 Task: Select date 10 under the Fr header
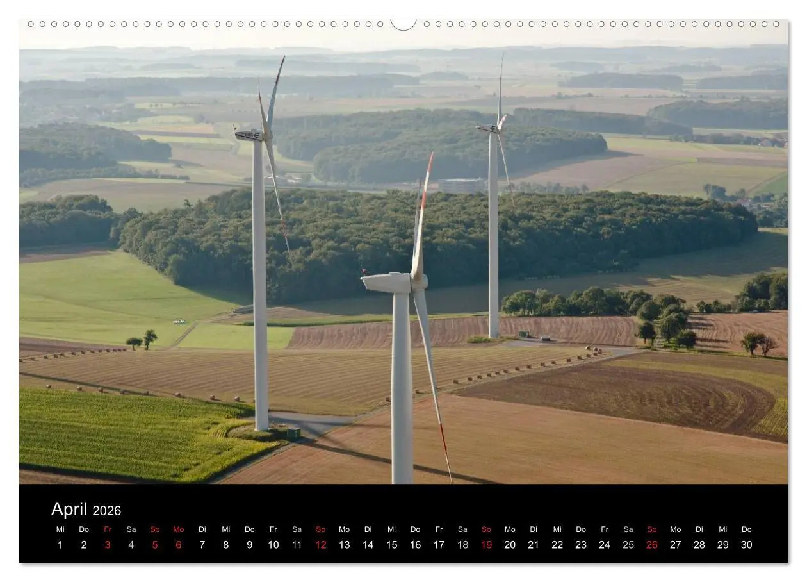(273, 545)
